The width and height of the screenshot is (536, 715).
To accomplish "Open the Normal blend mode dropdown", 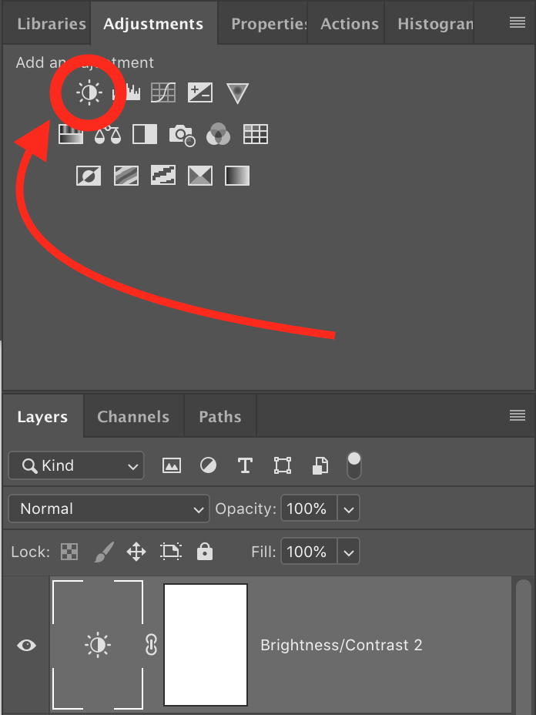I will click(109, 509).
